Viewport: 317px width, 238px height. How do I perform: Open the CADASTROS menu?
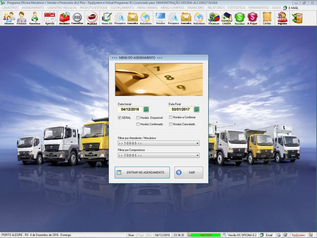click(10, 8)
